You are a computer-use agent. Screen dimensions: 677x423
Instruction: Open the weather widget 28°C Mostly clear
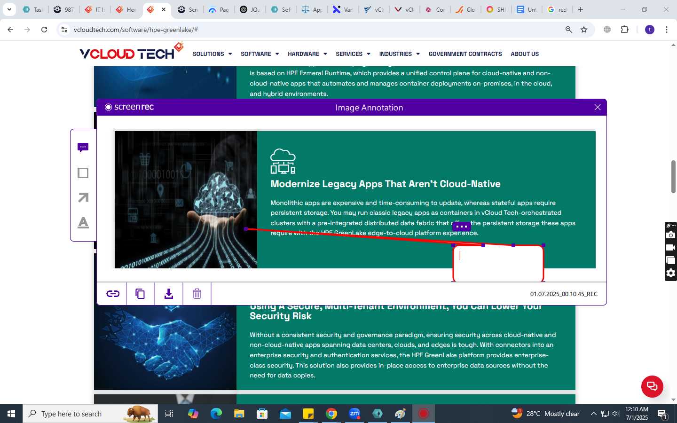click(x=545, y=414)
